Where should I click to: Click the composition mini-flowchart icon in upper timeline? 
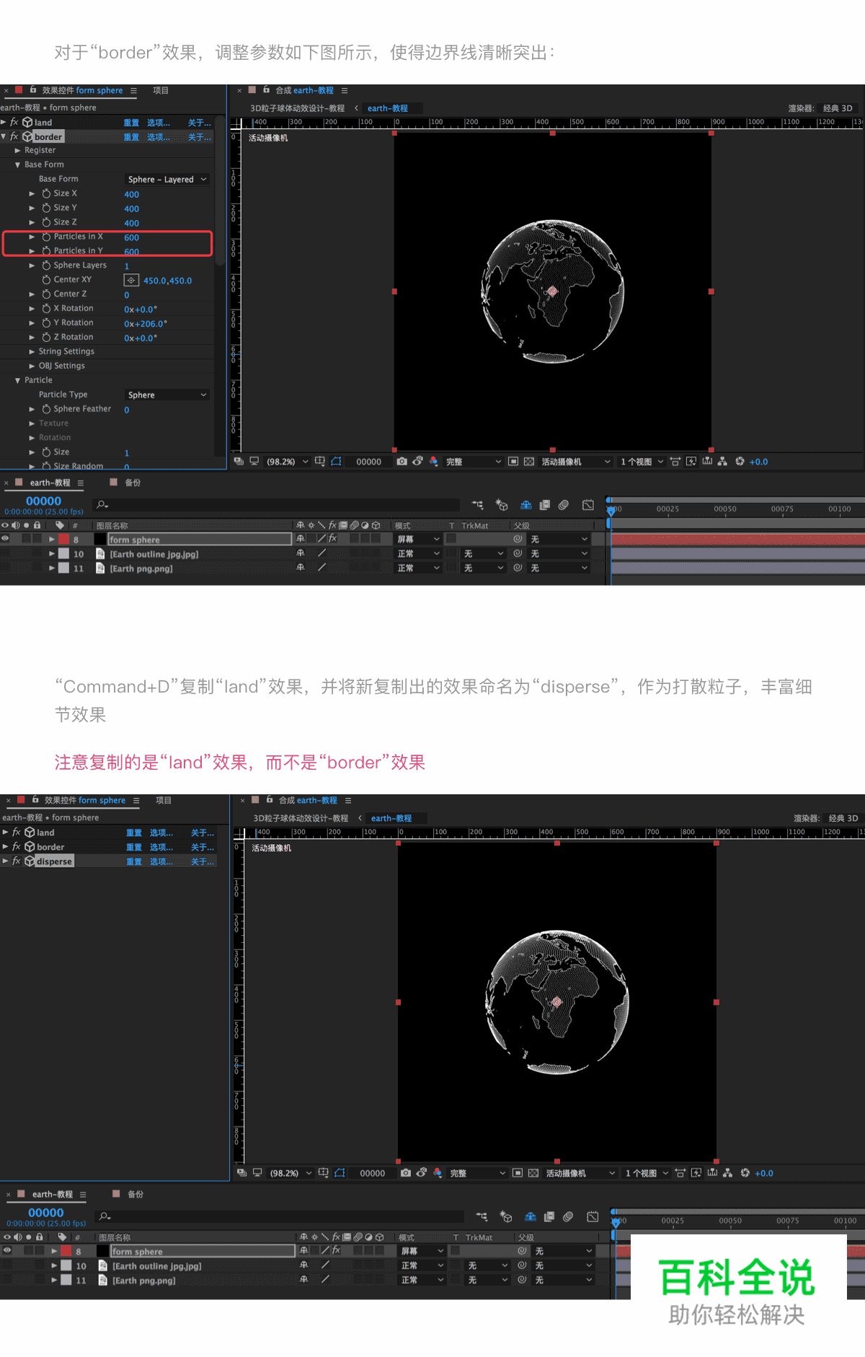pyautogui.click(x=478, y=505)
